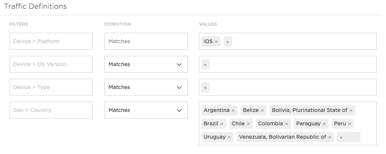Add a platform value with plus button
The width and height of the screenshot is (386, 154).
point(228,42)
